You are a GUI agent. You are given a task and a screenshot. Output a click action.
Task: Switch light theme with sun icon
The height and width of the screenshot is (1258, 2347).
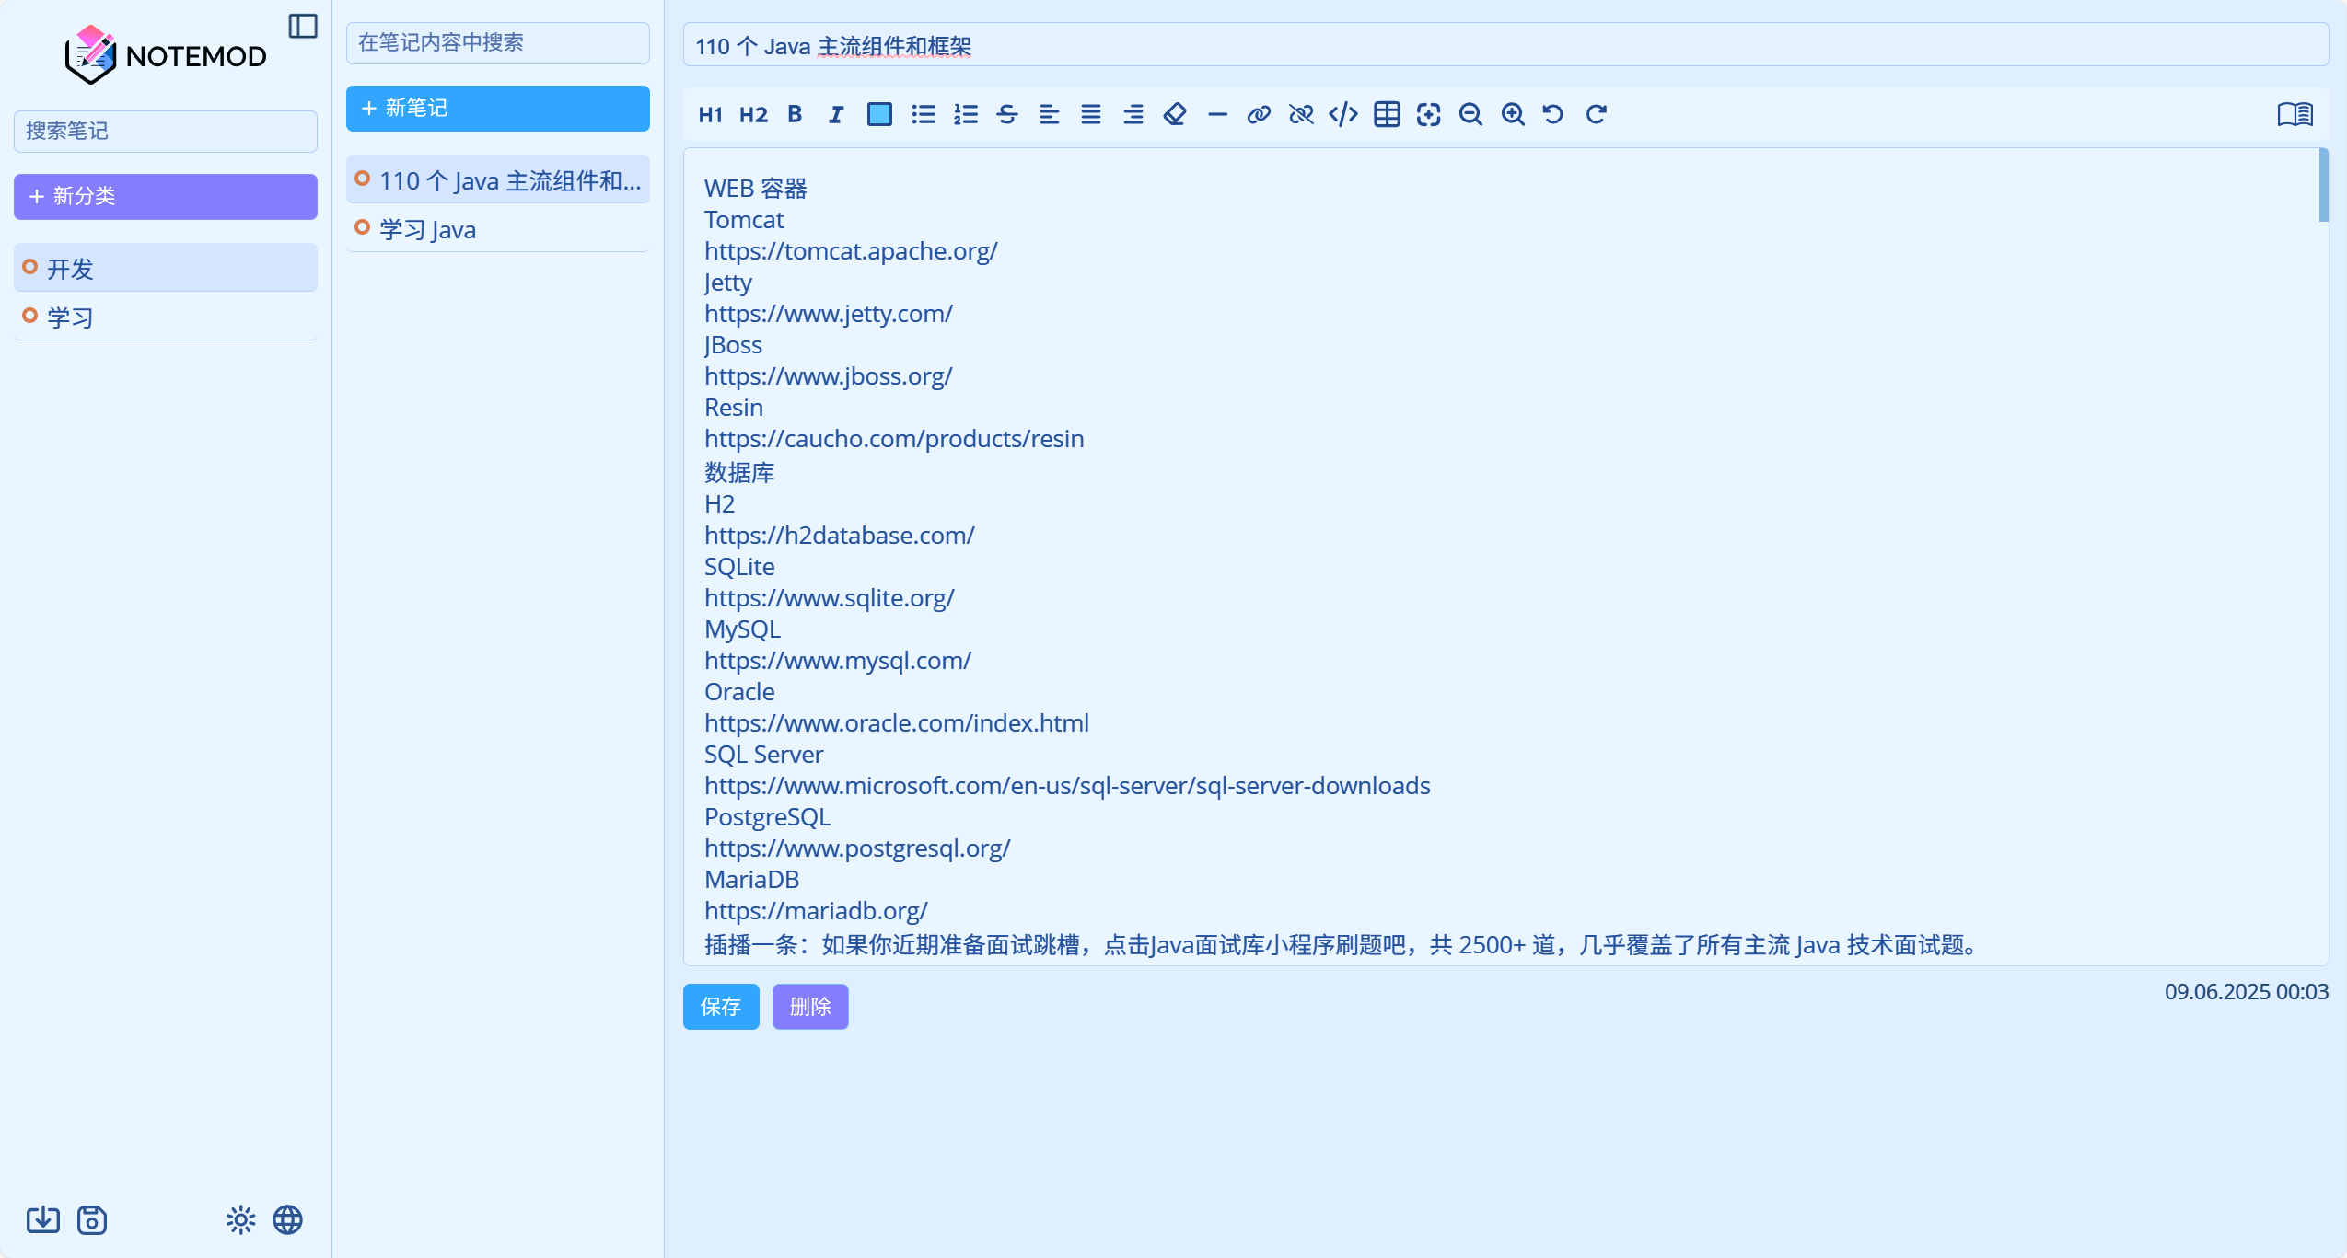[240, 1220]
